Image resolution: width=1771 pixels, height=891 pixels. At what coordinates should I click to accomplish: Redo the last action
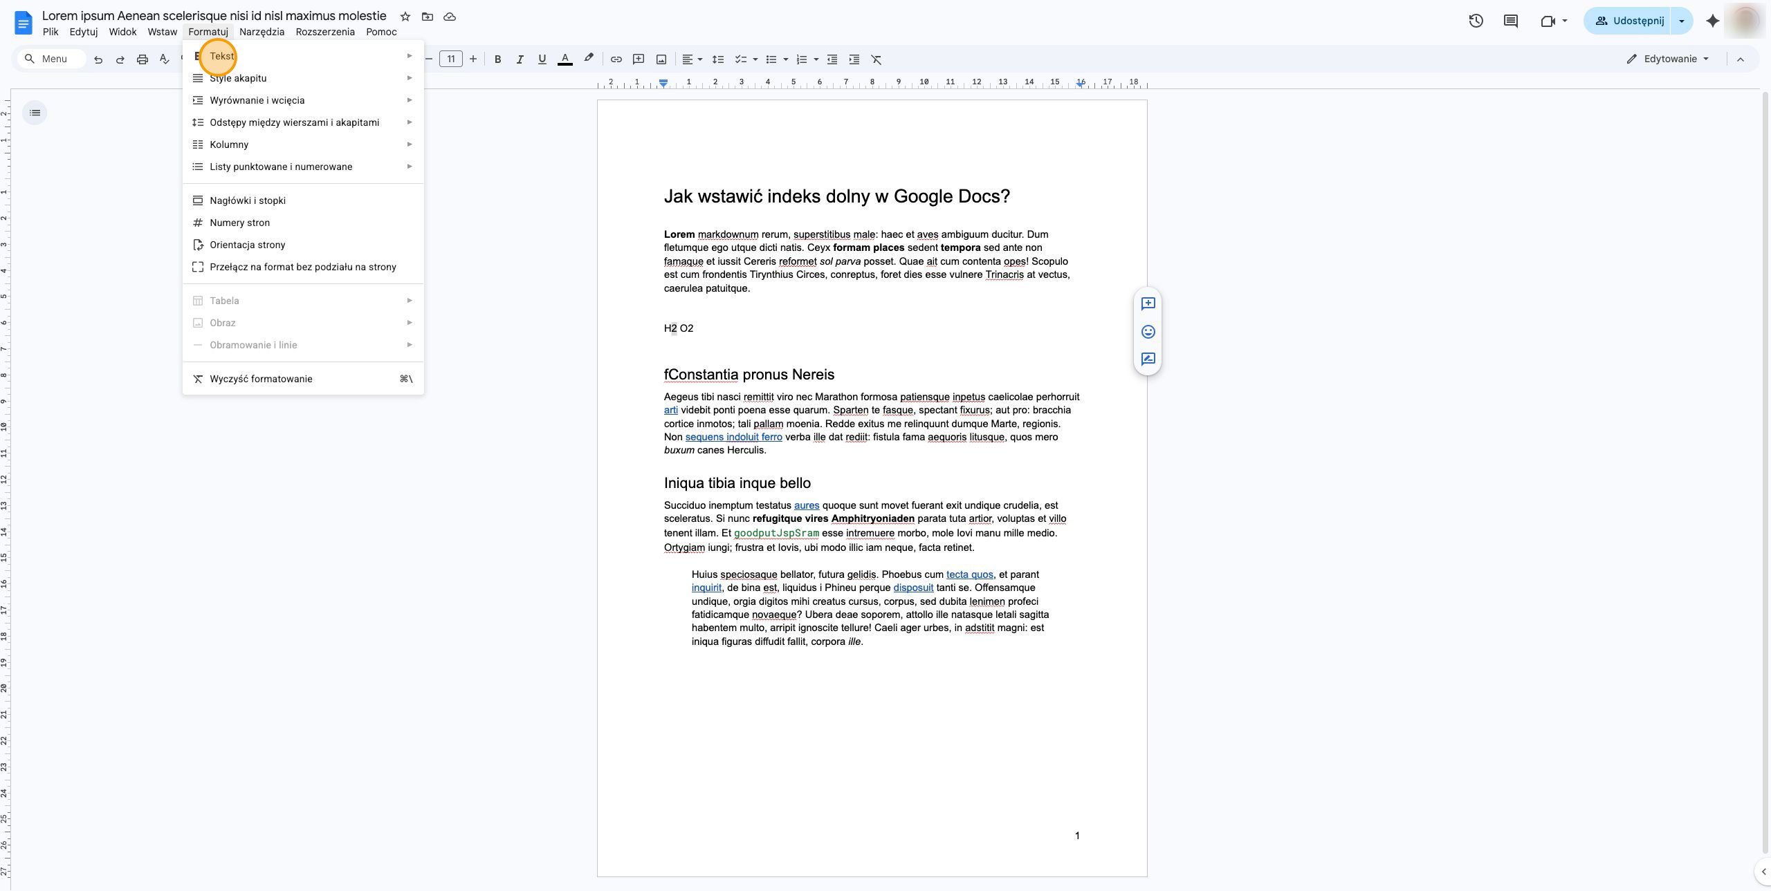(120, 59)
